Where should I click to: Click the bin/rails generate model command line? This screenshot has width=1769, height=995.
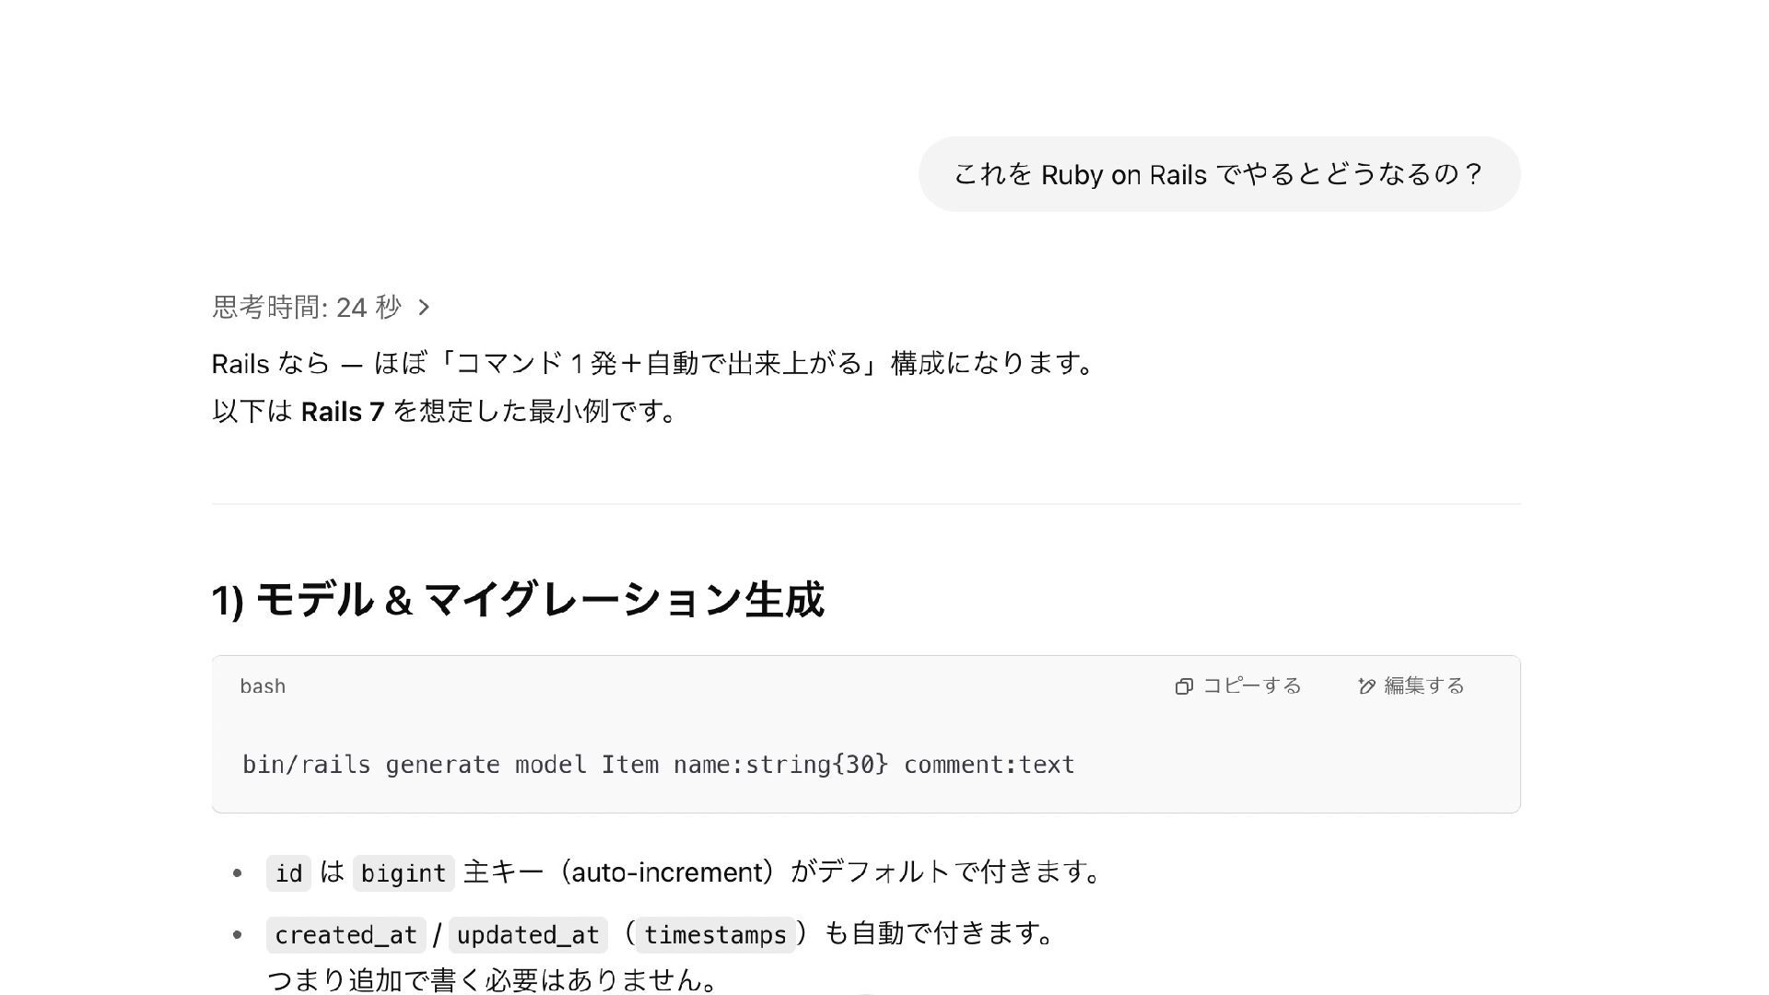pyautogui.click(x=657, y=765)
